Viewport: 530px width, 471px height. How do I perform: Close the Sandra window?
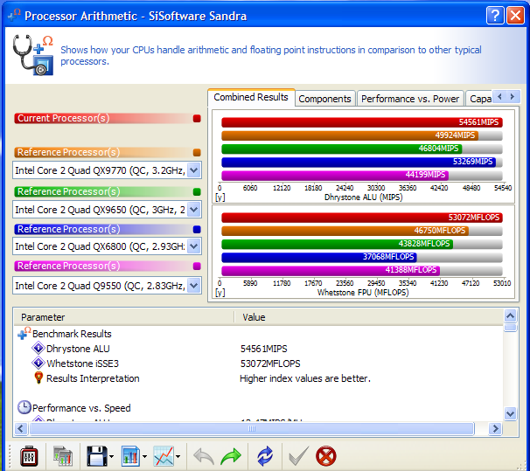pos(515,16)
